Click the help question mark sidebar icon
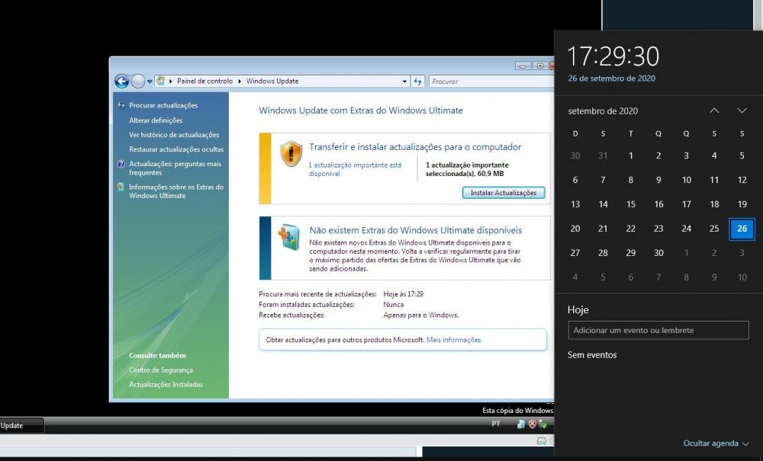Screen dimensions: 763x461 (121, 164)
